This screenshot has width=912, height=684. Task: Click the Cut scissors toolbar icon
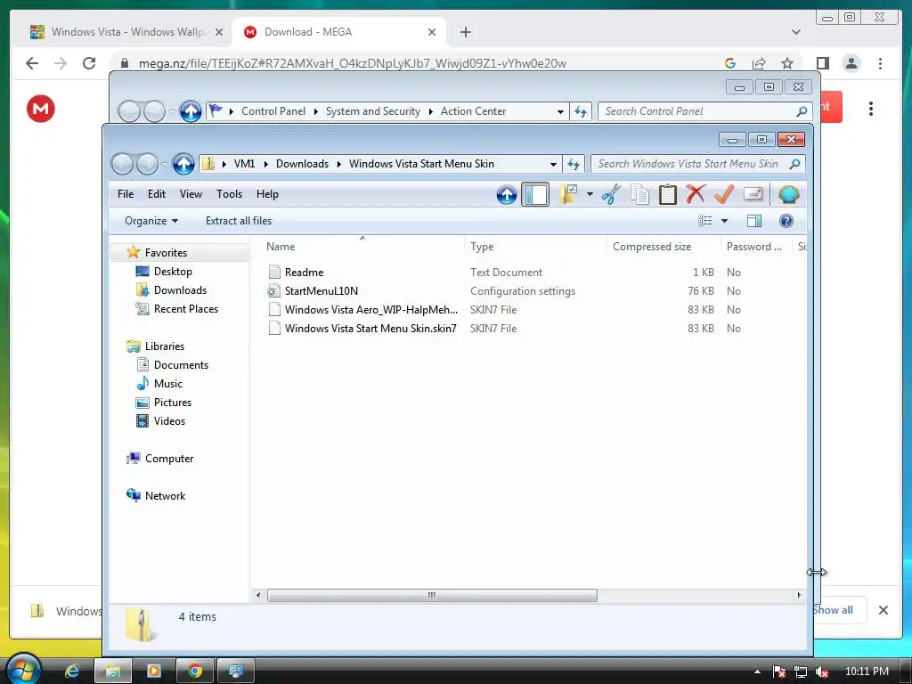tap(611, 194)
